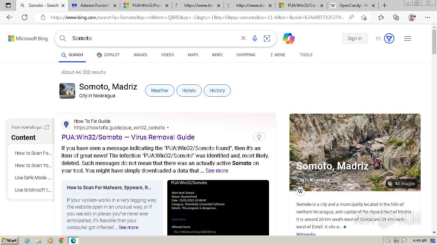Click the browser address bar URL

(x=197, y=17)
